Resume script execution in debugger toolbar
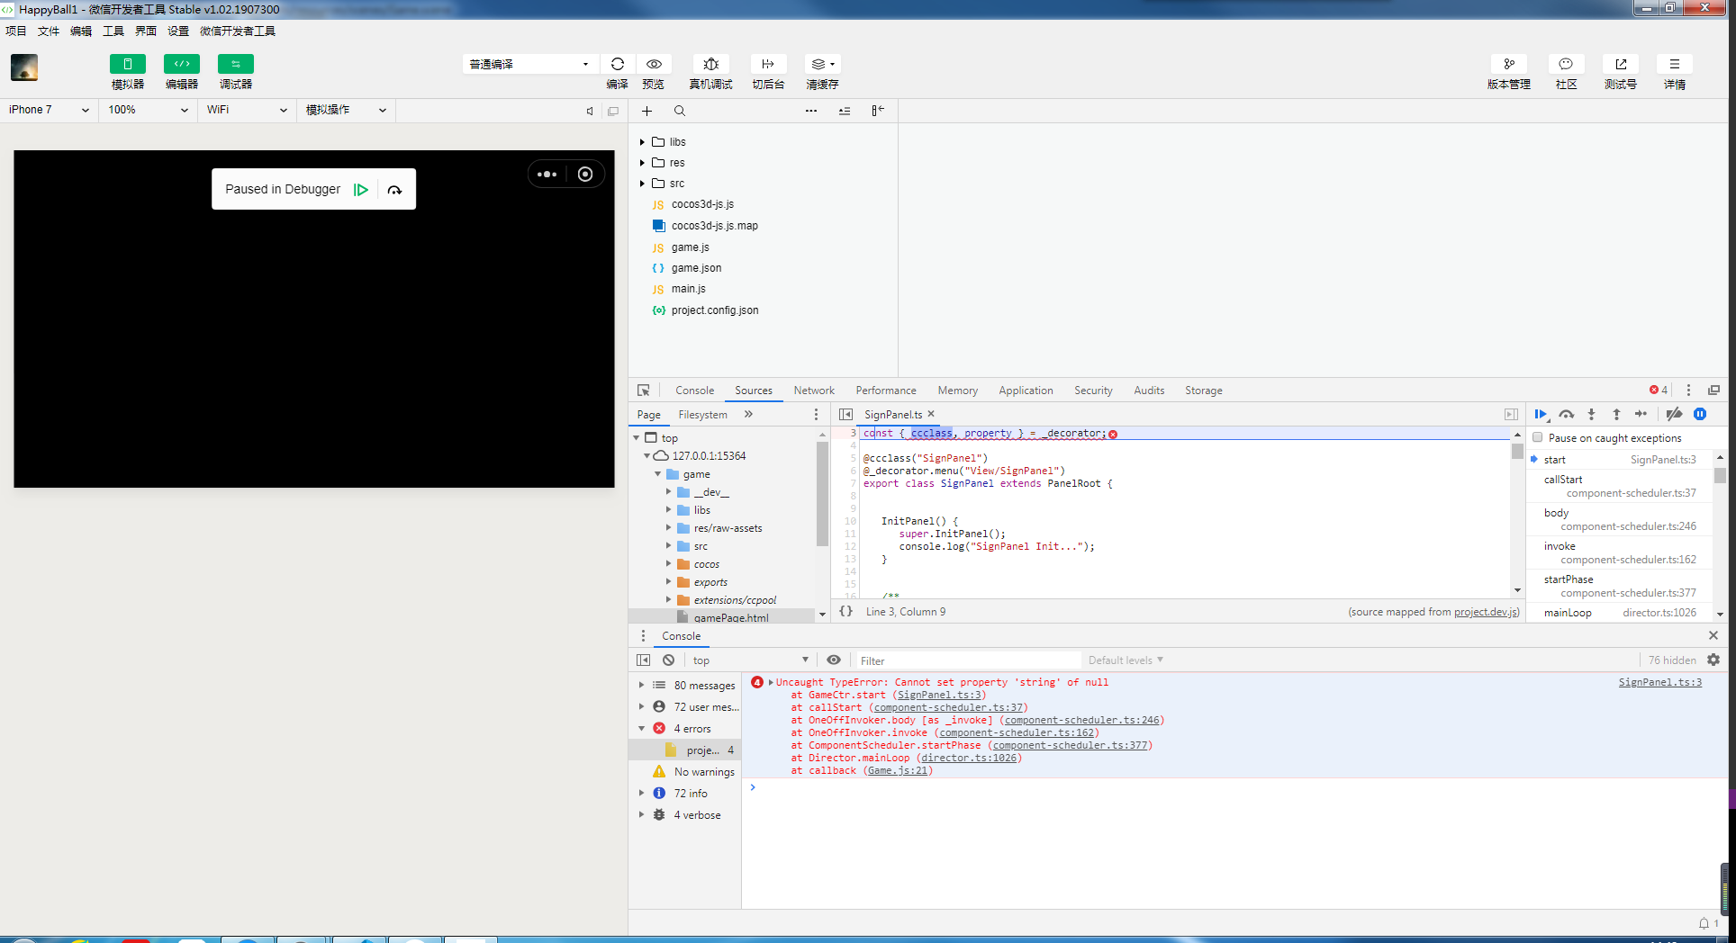The image size is (1736, 943). click(1541, 414)
